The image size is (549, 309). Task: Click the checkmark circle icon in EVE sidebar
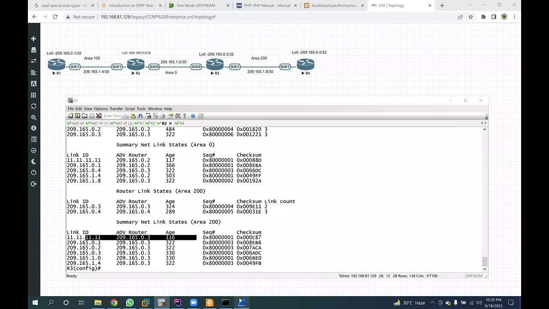coord(34,151)
